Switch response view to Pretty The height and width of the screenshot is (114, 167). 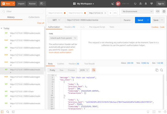tap(52, 70)
